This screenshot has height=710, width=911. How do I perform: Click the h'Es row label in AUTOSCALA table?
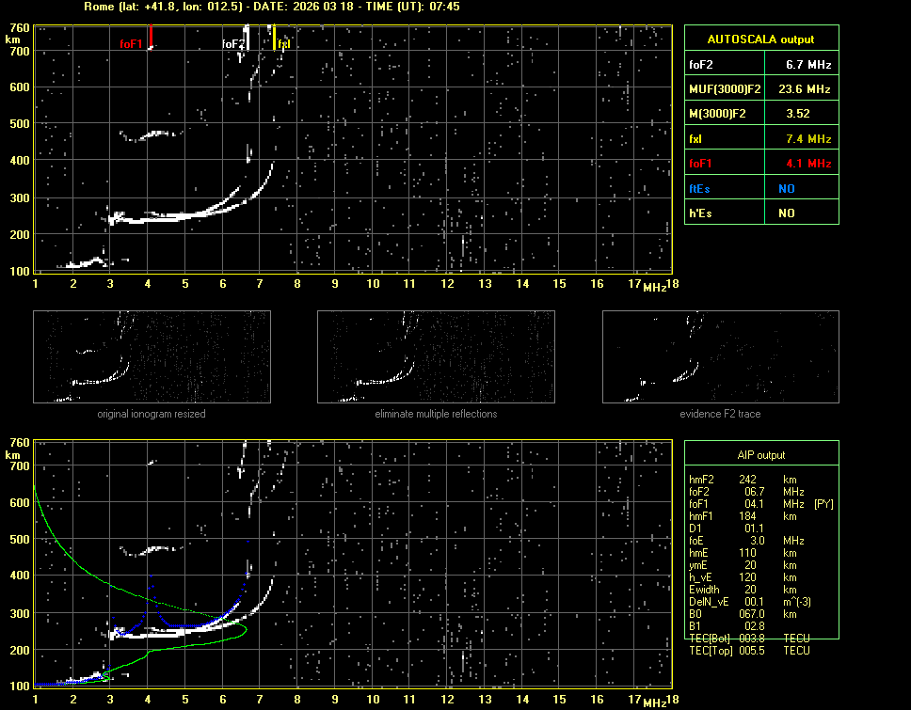pyautogui.click(x=700, y=213)
